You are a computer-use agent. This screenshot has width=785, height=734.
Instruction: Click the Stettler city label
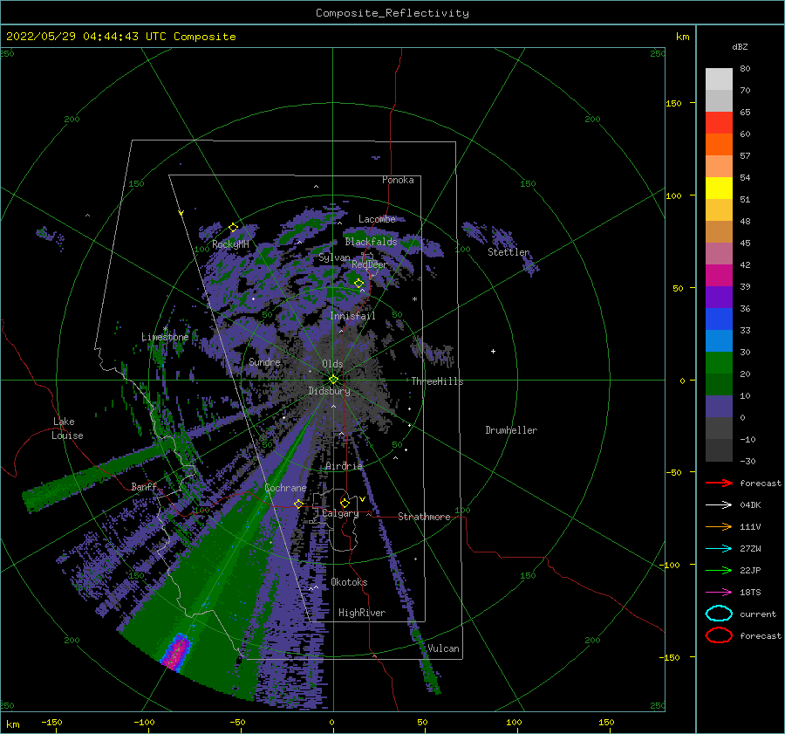point(509,252)
